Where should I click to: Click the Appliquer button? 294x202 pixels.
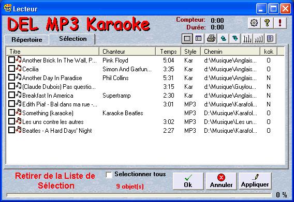(255, 181)
